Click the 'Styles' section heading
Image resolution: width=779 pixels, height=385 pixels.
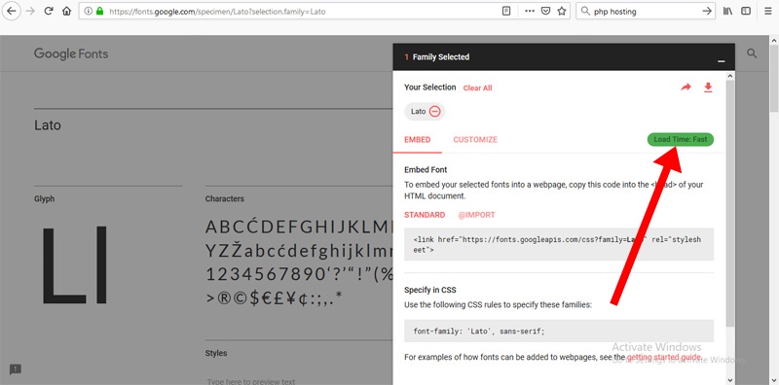(x=216, y=353)
